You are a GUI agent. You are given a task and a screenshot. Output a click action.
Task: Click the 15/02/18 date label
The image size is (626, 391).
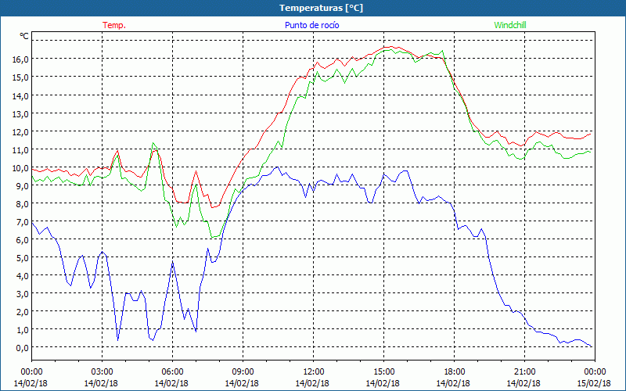594,383
